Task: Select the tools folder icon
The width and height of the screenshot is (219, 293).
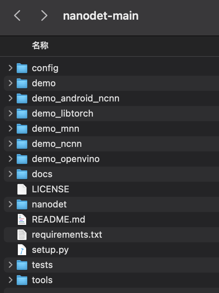Action: pos(22,280)
